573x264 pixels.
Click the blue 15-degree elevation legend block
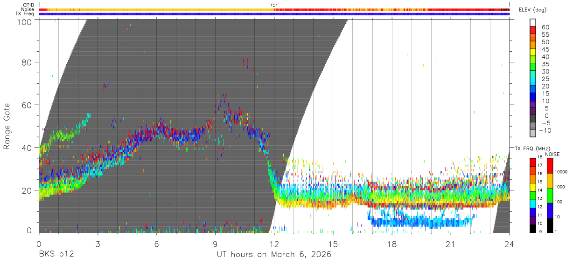(533, 97)
